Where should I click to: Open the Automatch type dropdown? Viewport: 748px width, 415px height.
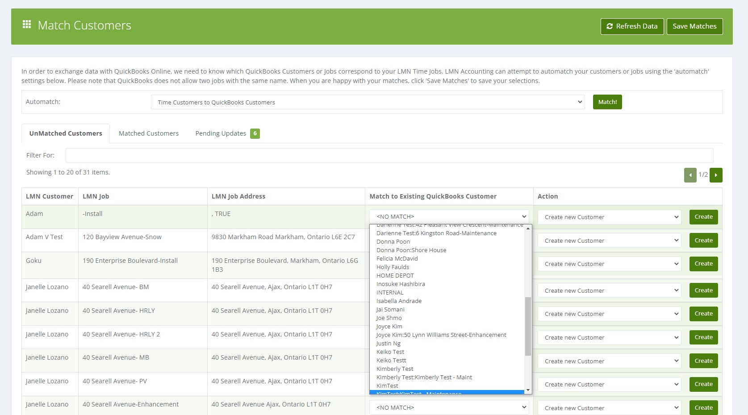pyautogui.click(x=368, y=102)
